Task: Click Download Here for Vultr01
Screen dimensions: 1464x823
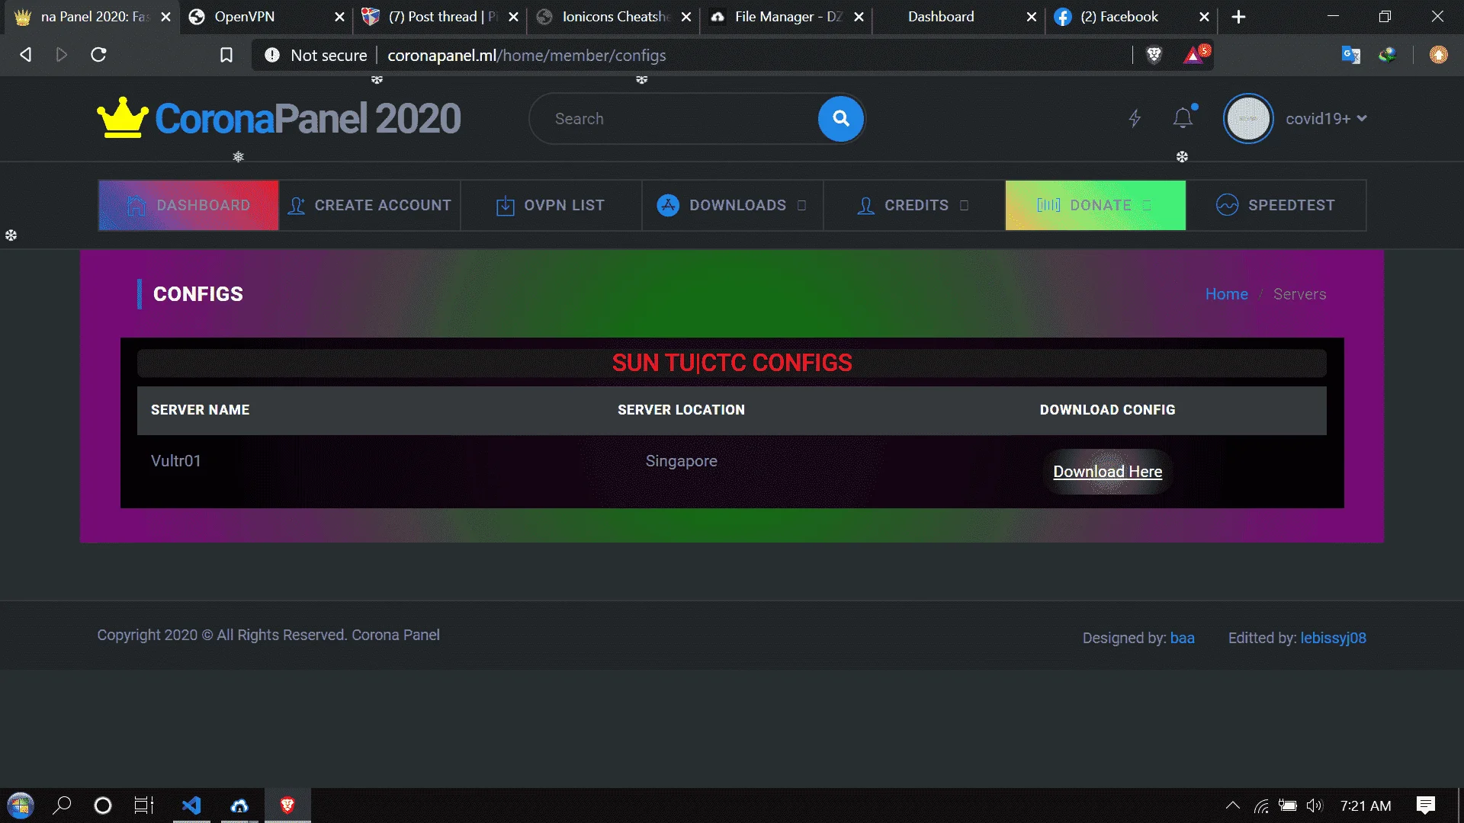Action: (1107, 472)
